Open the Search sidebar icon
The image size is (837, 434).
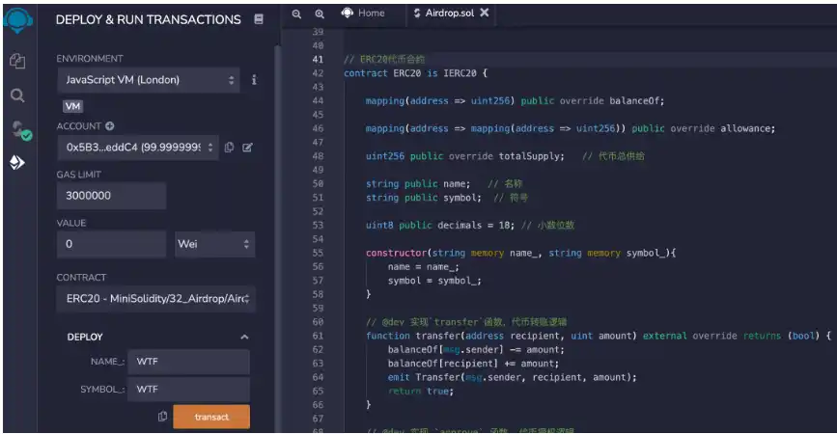17,95
